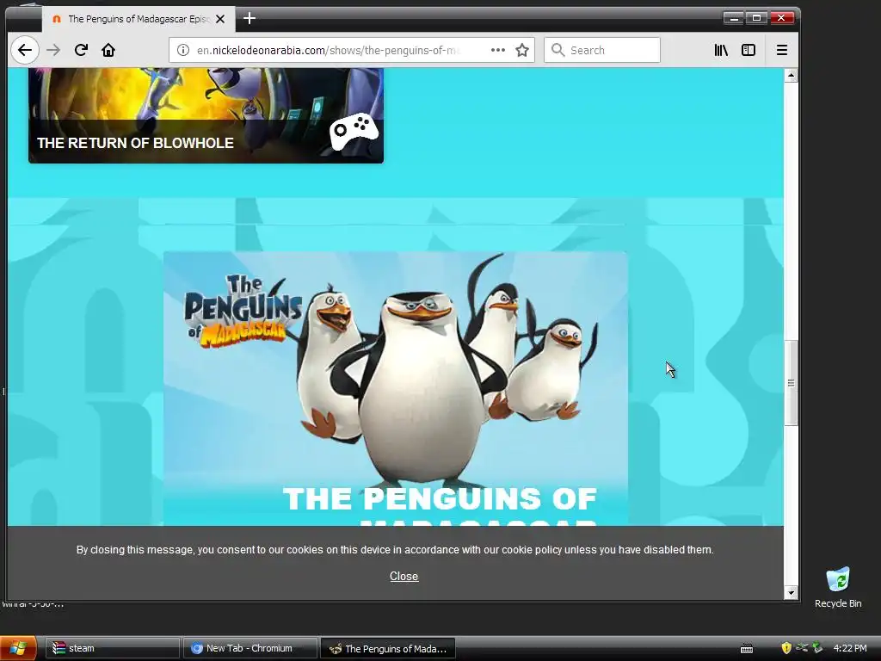Go back to the previous page
The image size is (881, 661).
coord(25,50)
